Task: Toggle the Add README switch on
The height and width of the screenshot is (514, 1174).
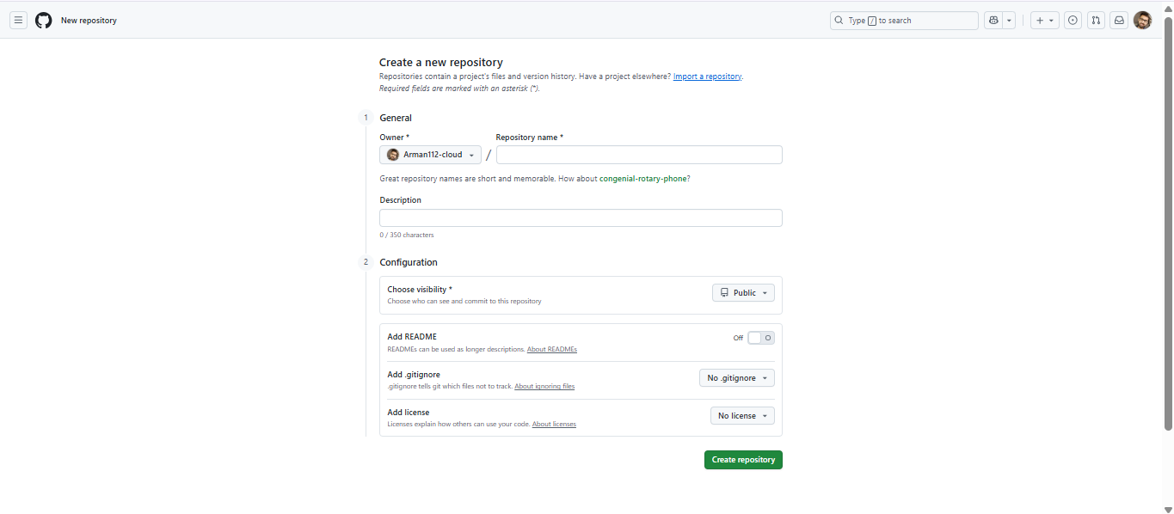Action: [x=760, y=338]
